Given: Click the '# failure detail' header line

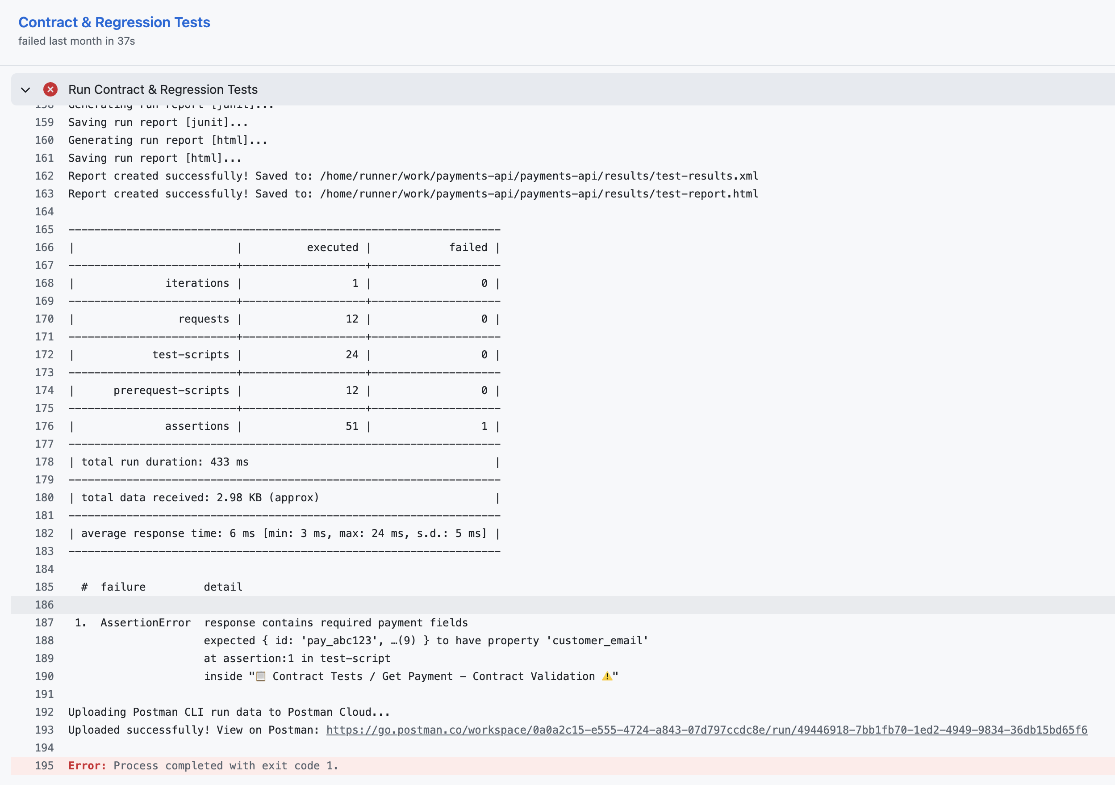Looking at the screenshot, I should [x=162, y=587].
